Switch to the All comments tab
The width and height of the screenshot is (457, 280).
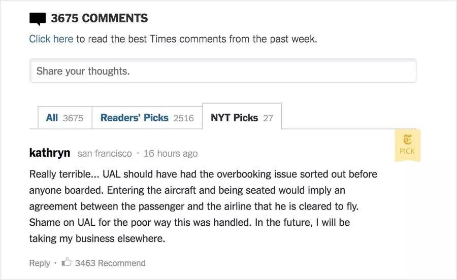pyautogui.click(x=52, y=118)
